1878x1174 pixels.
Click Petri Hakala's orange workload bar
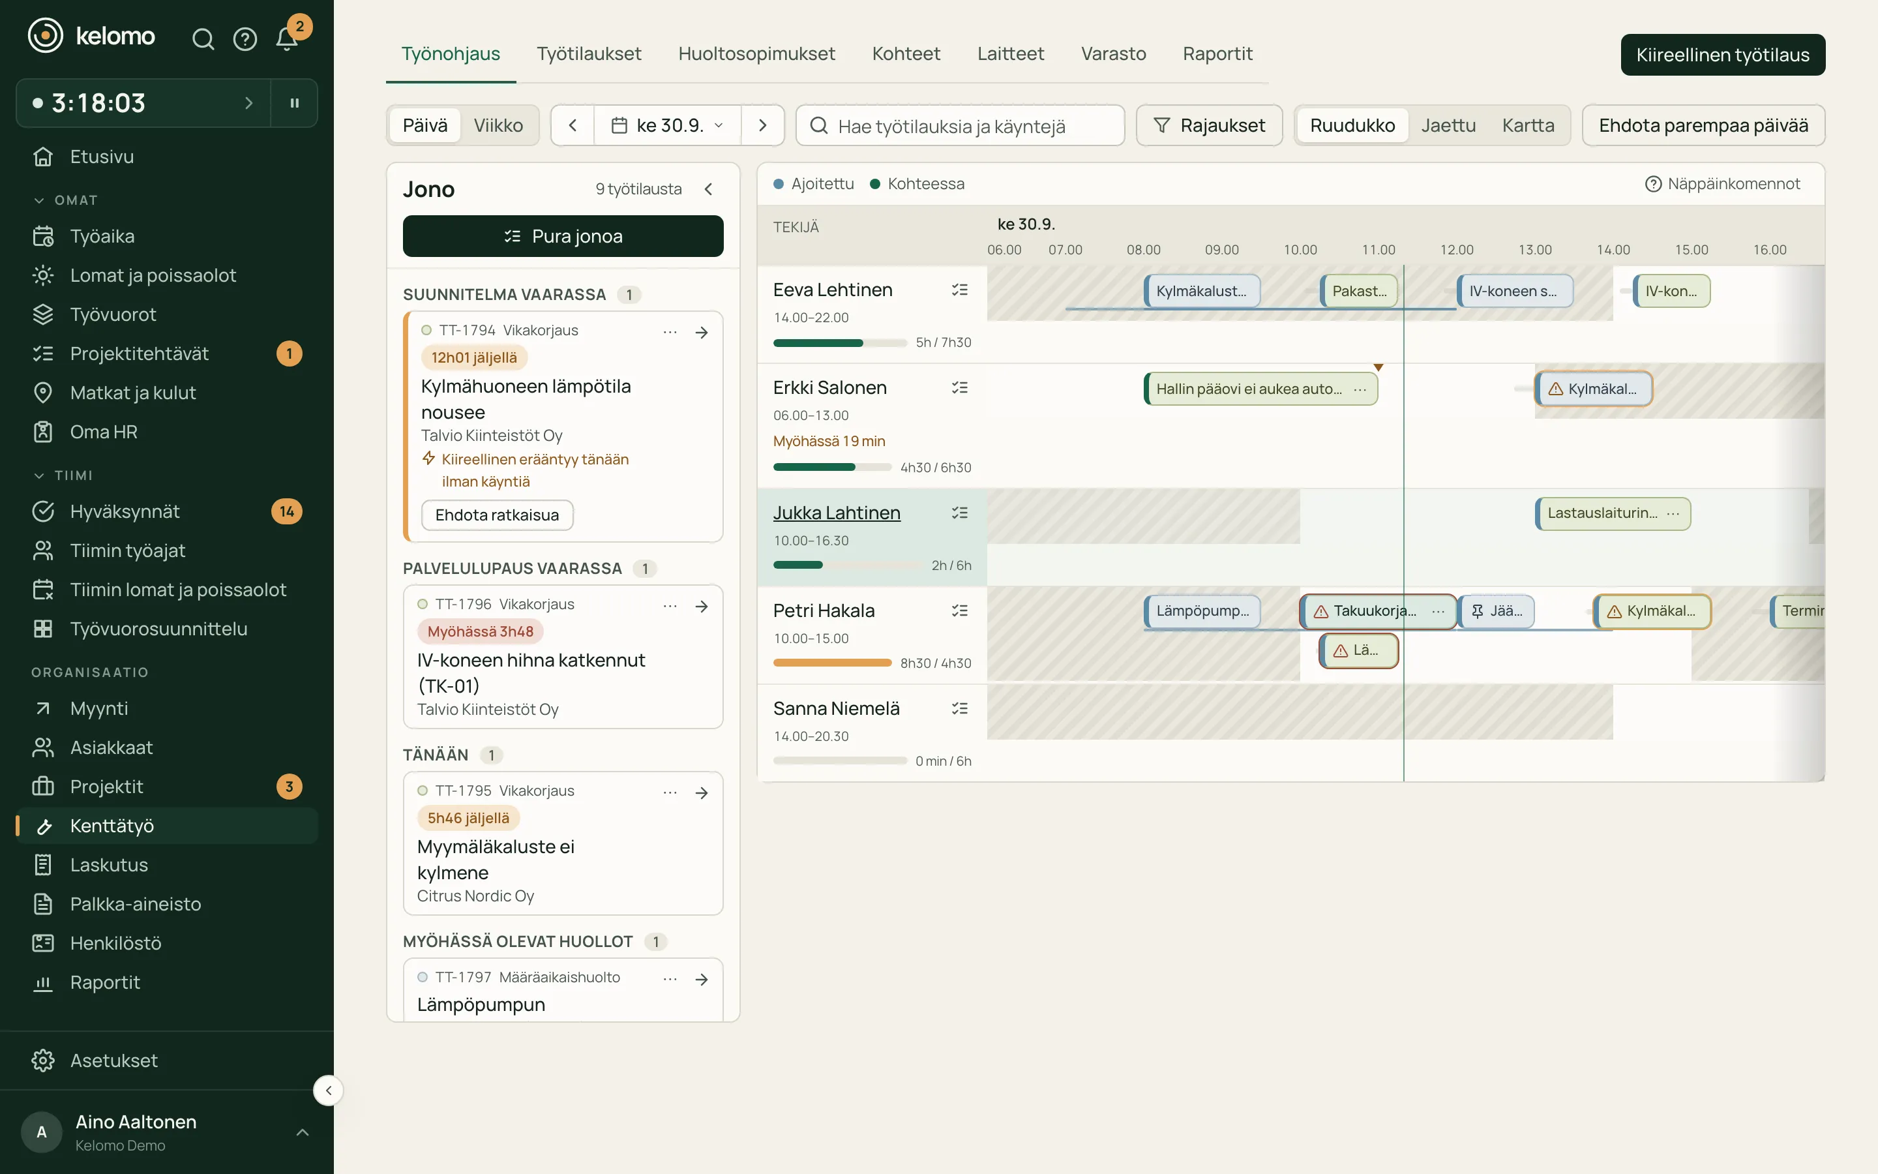pos(832,663)
